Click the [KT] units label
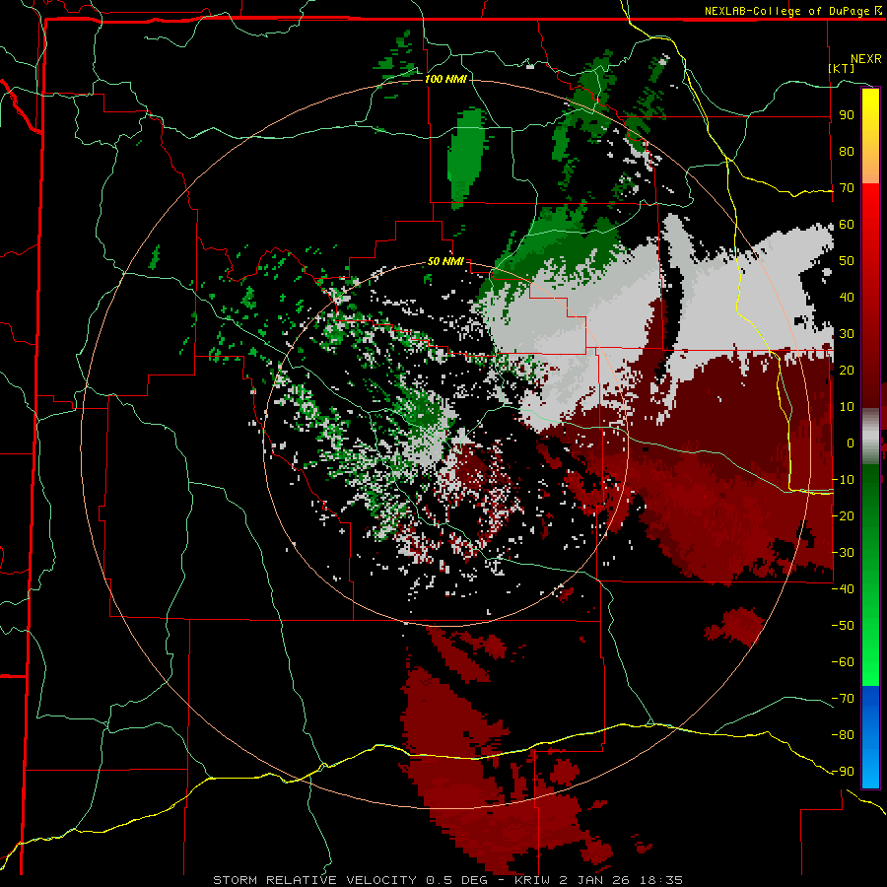The height and width of the screenshot is (887, 887). [x=842, y=68]
